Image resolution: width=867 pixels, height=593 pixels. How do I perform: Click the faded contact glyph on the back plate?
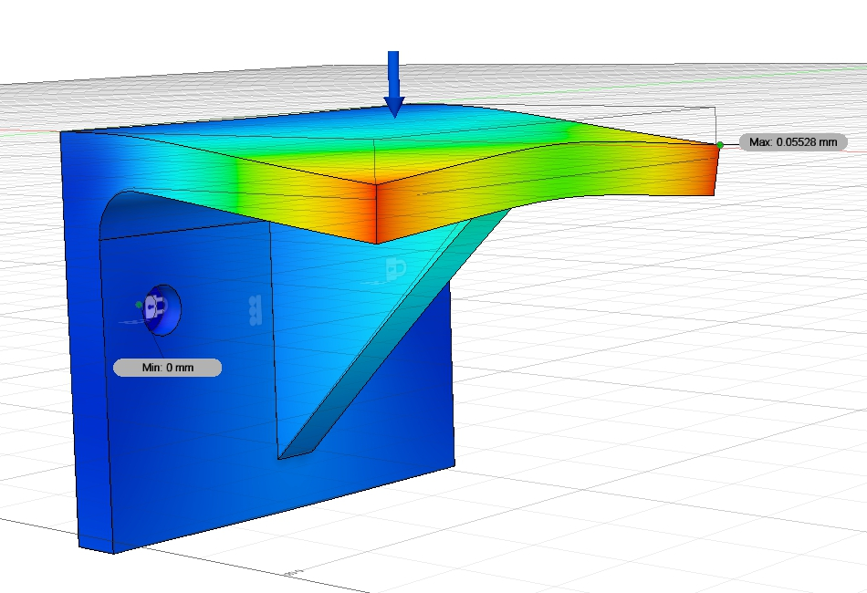256,308
